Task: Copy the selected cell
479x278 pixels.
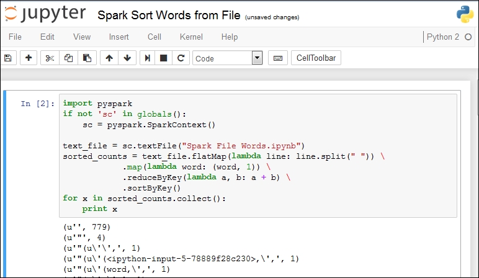Action: pos(68,58)
